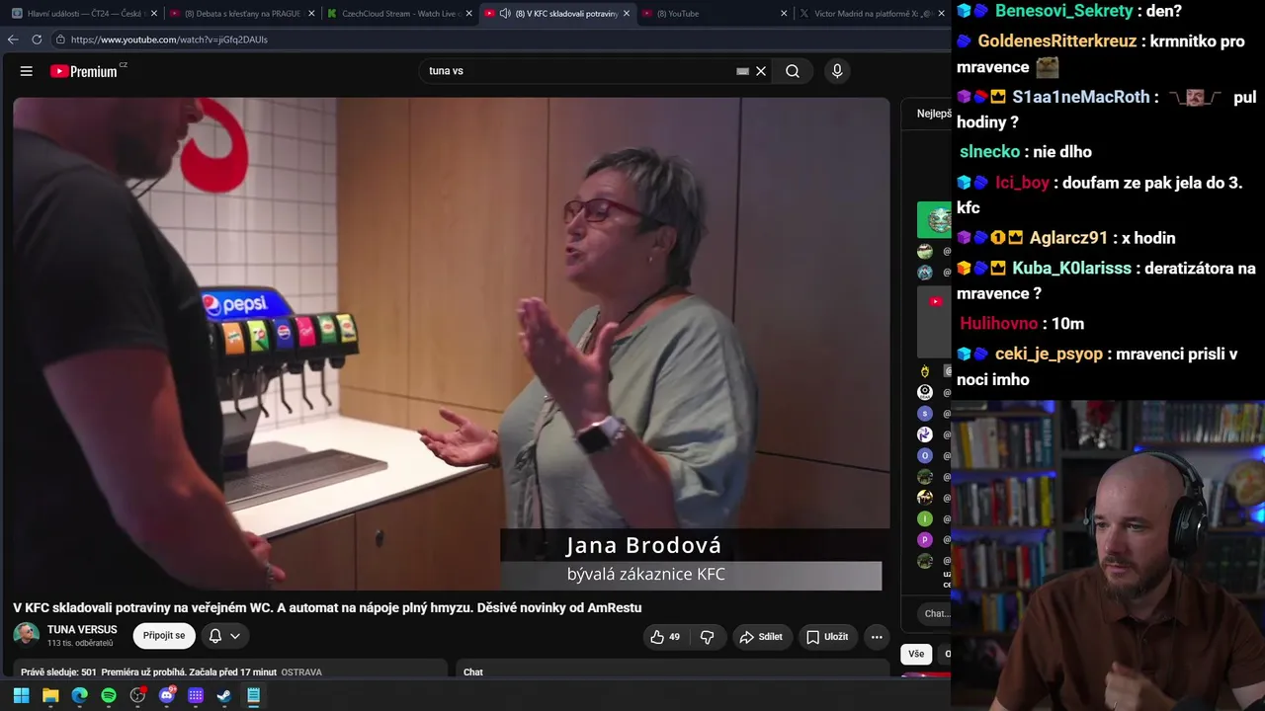Close the 'V KFC skladovali potraviny' tab
Image resolution: width=1265 pixels, height=711 pixels.
tap(627, 14)
